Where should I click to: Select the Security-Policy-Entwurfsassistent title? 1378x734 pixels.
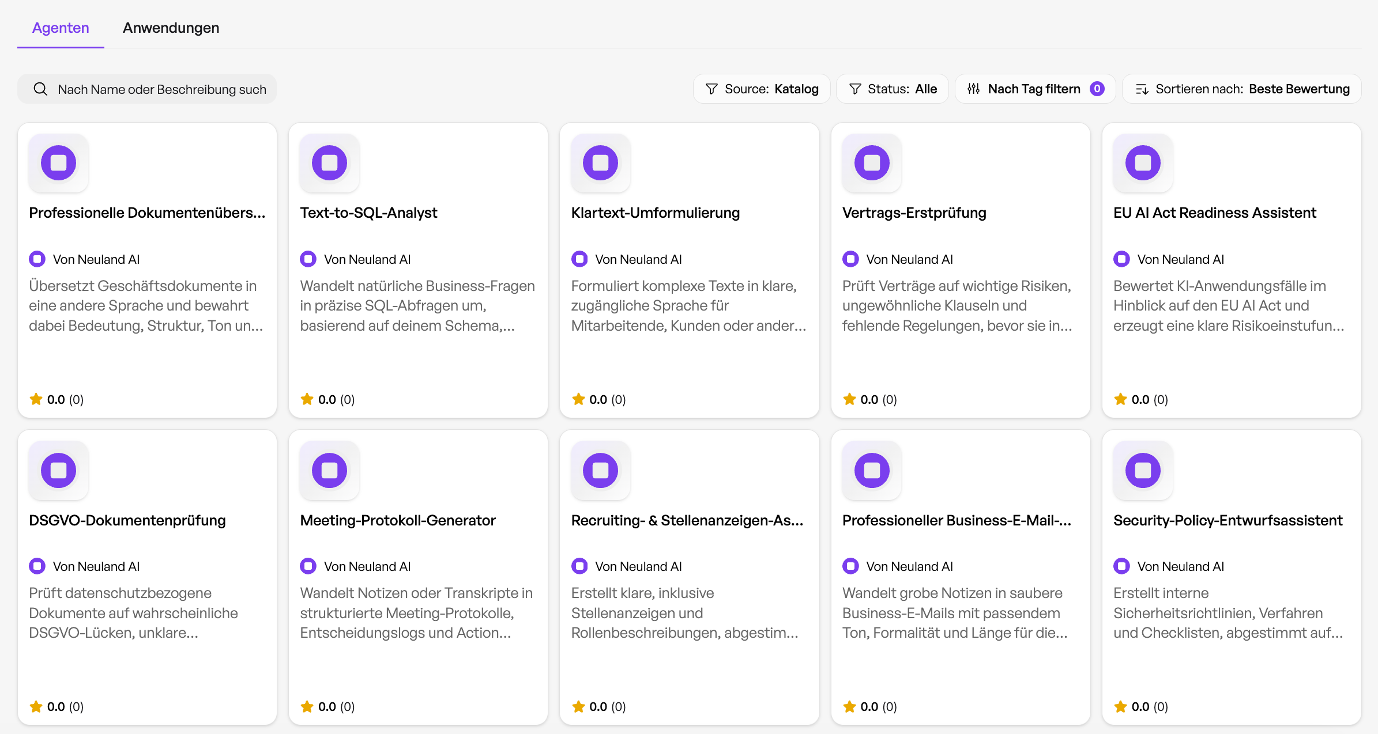(x=1228, y=520)
